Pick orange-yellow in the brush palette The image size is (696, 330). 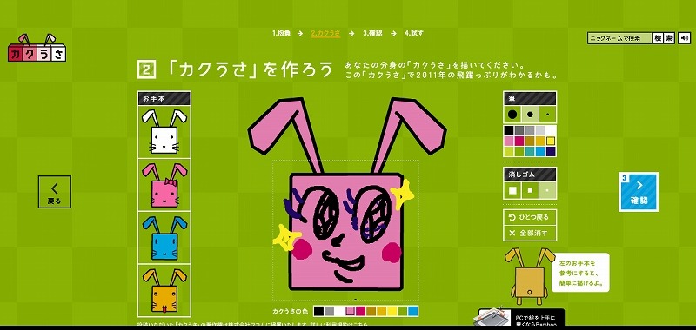(x=540, y=142)
